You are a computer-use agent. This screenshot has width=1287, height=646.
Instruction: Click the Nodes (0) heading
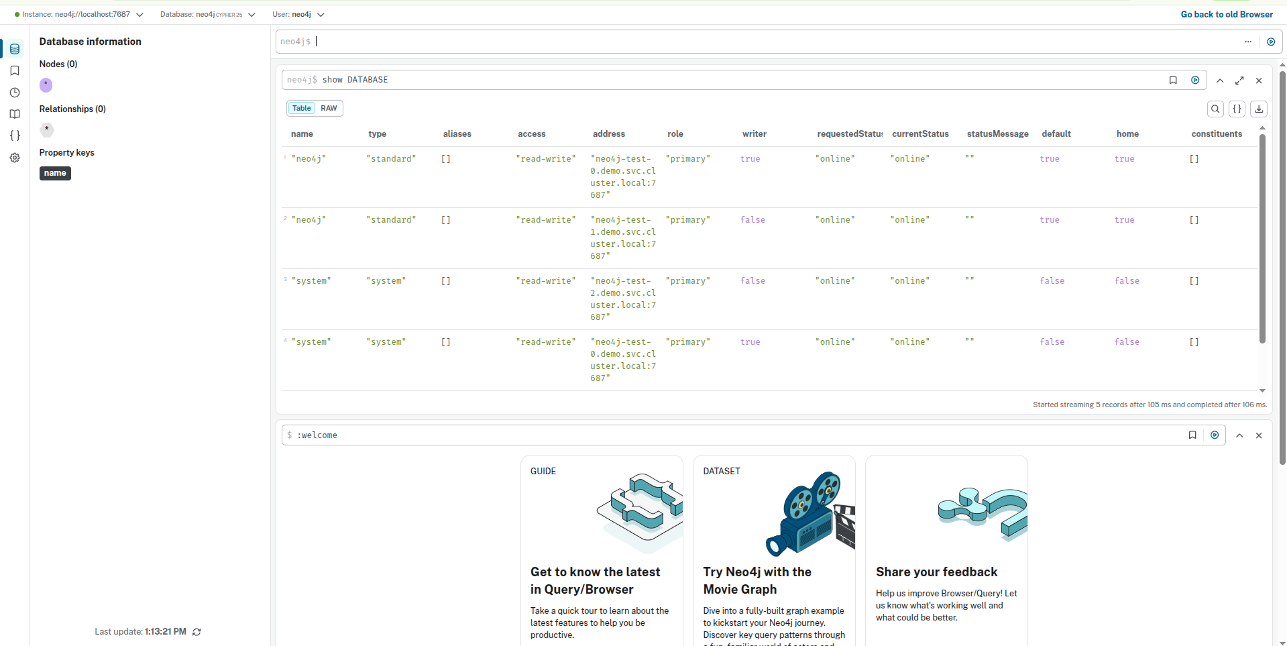coord(58,64)
